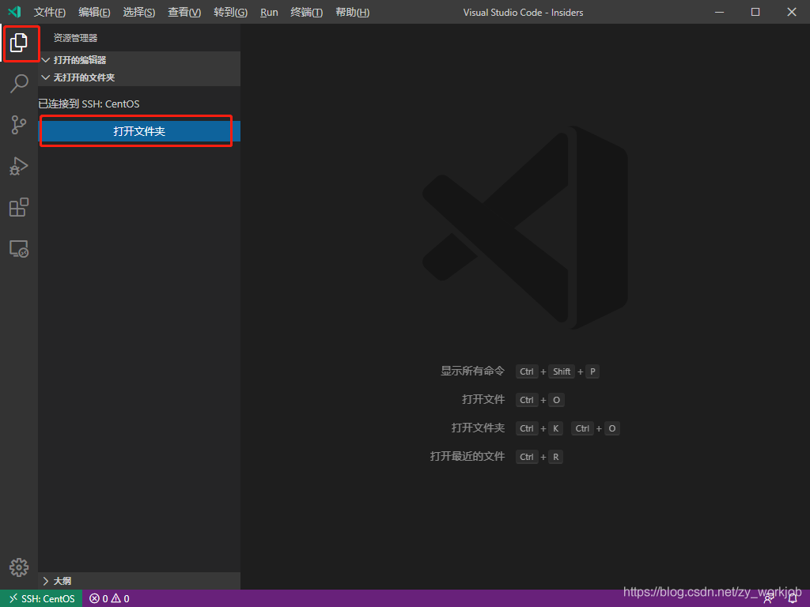Open the 终端(T) menu
This screenshot has height=607, width=810.
coord(306,12)
